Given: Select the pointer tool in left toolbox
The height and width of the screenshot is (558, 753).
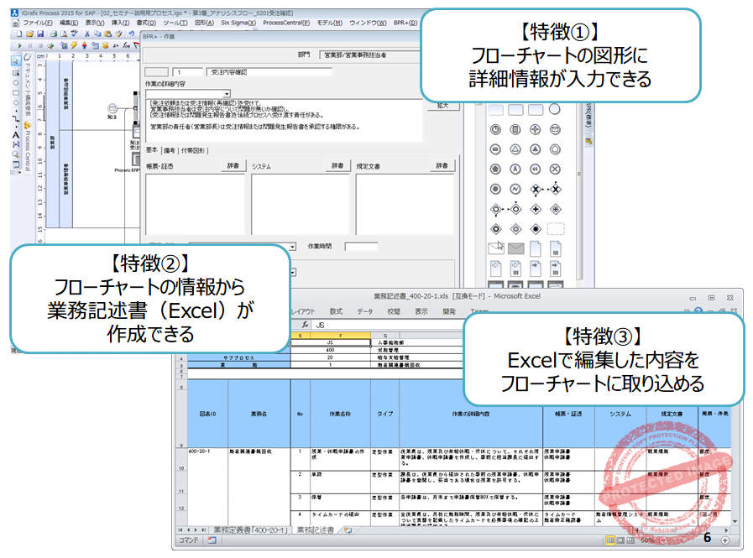Looking at the screenshot, I should (x=16, y=61).
